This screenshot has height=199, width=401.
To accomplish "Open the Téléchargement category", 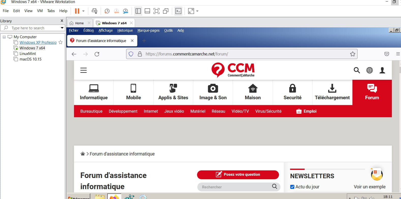I will (x=332, y=92).
